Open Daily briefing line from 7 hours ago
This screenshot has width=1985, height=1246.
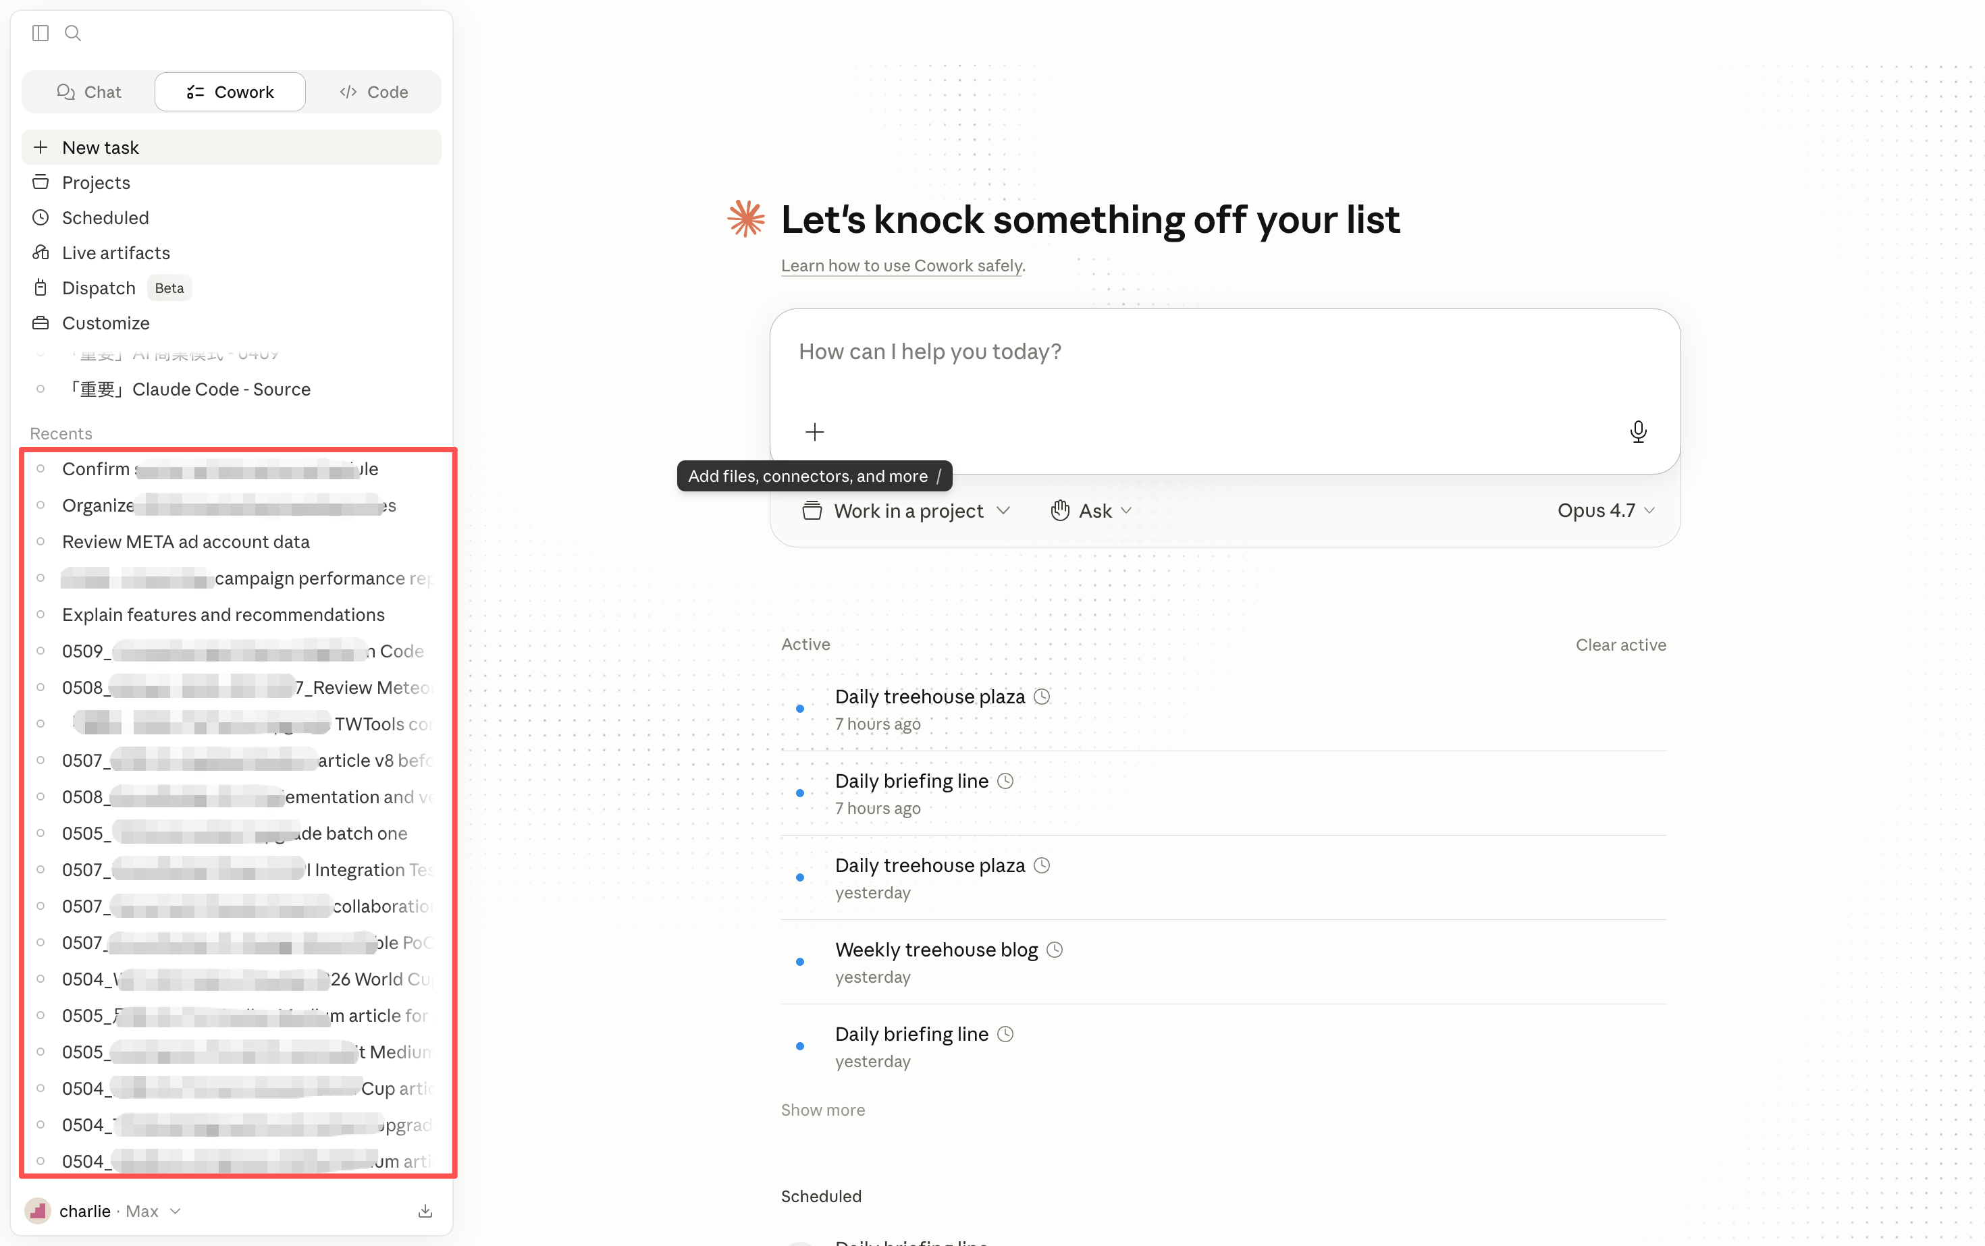pos(1224,794)
